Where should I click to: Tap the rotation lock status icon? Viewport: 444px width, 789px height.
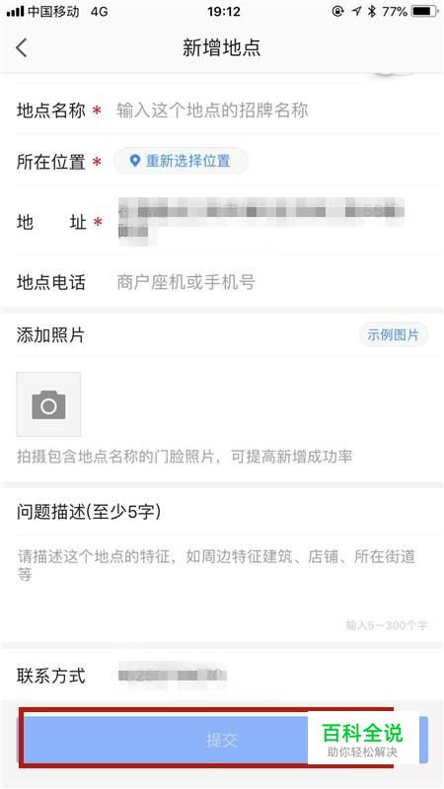click(337, 11)
